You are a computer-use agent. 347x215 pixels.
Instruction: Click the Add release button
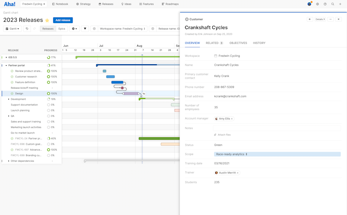[63, 20]
